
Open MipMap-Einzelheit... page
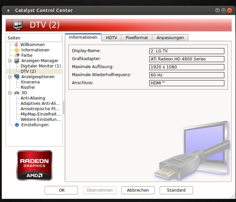click(41, 114)
